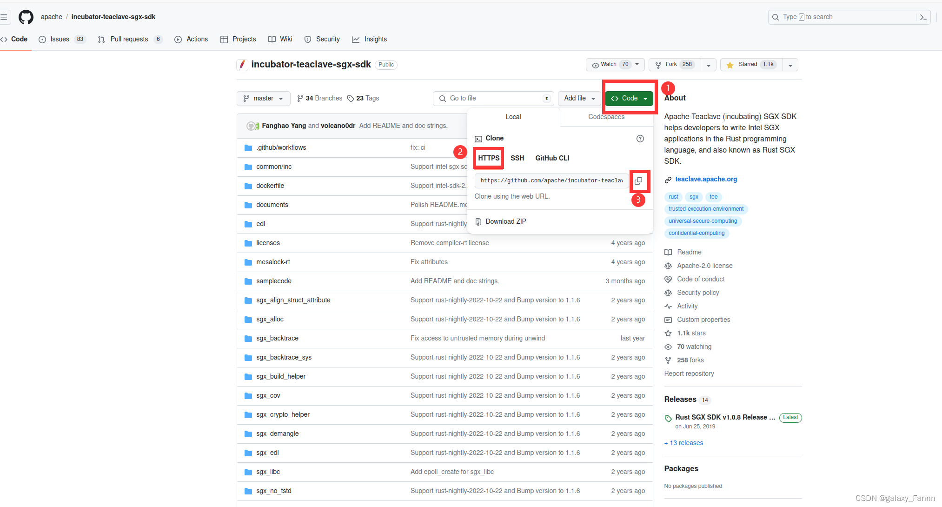Open the 13 more releases link

684,443
